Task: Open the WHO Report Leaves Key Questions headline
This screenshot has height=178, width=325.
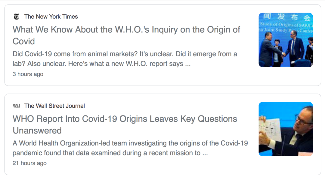Action: pos(125,119)
